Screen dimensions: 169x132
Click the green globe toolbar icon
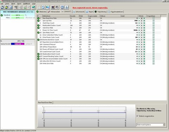pyautogui.click(x=33, y=7)
